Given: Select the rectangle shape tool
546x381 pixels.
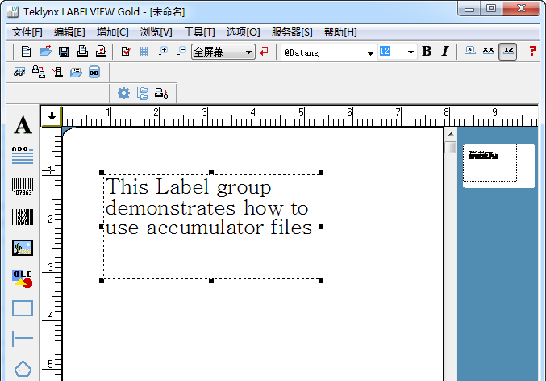Looking at the screenshot, I should [23, 308].
